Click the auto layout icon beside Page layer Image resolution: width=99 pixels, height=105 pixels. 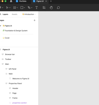click(10, 93)
